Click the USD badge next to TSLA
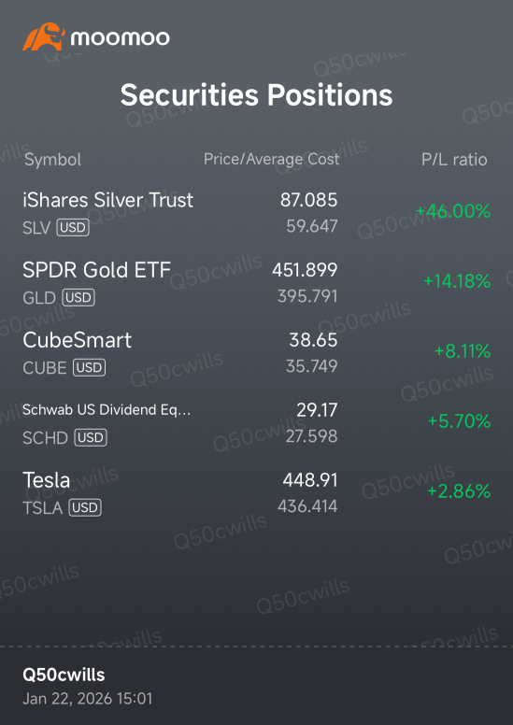The width and height of the screenshot is (513, 725). point(85,507)
